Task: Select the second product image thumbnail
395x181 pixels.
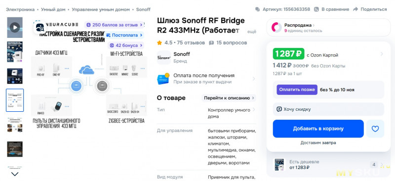Action: (x=15, y=52)
